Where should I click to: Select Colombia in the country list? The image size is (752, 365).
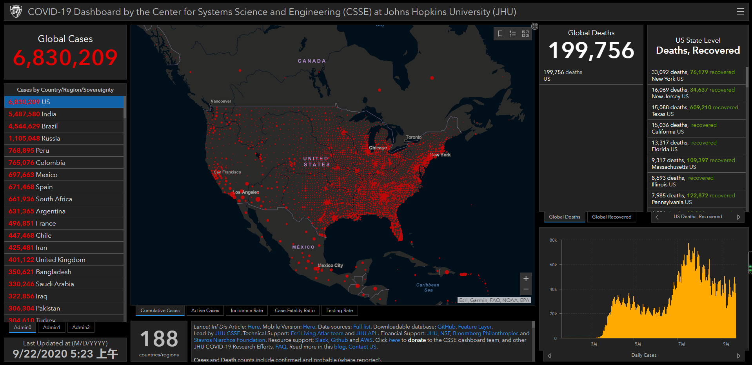click(x=64, y=163)
